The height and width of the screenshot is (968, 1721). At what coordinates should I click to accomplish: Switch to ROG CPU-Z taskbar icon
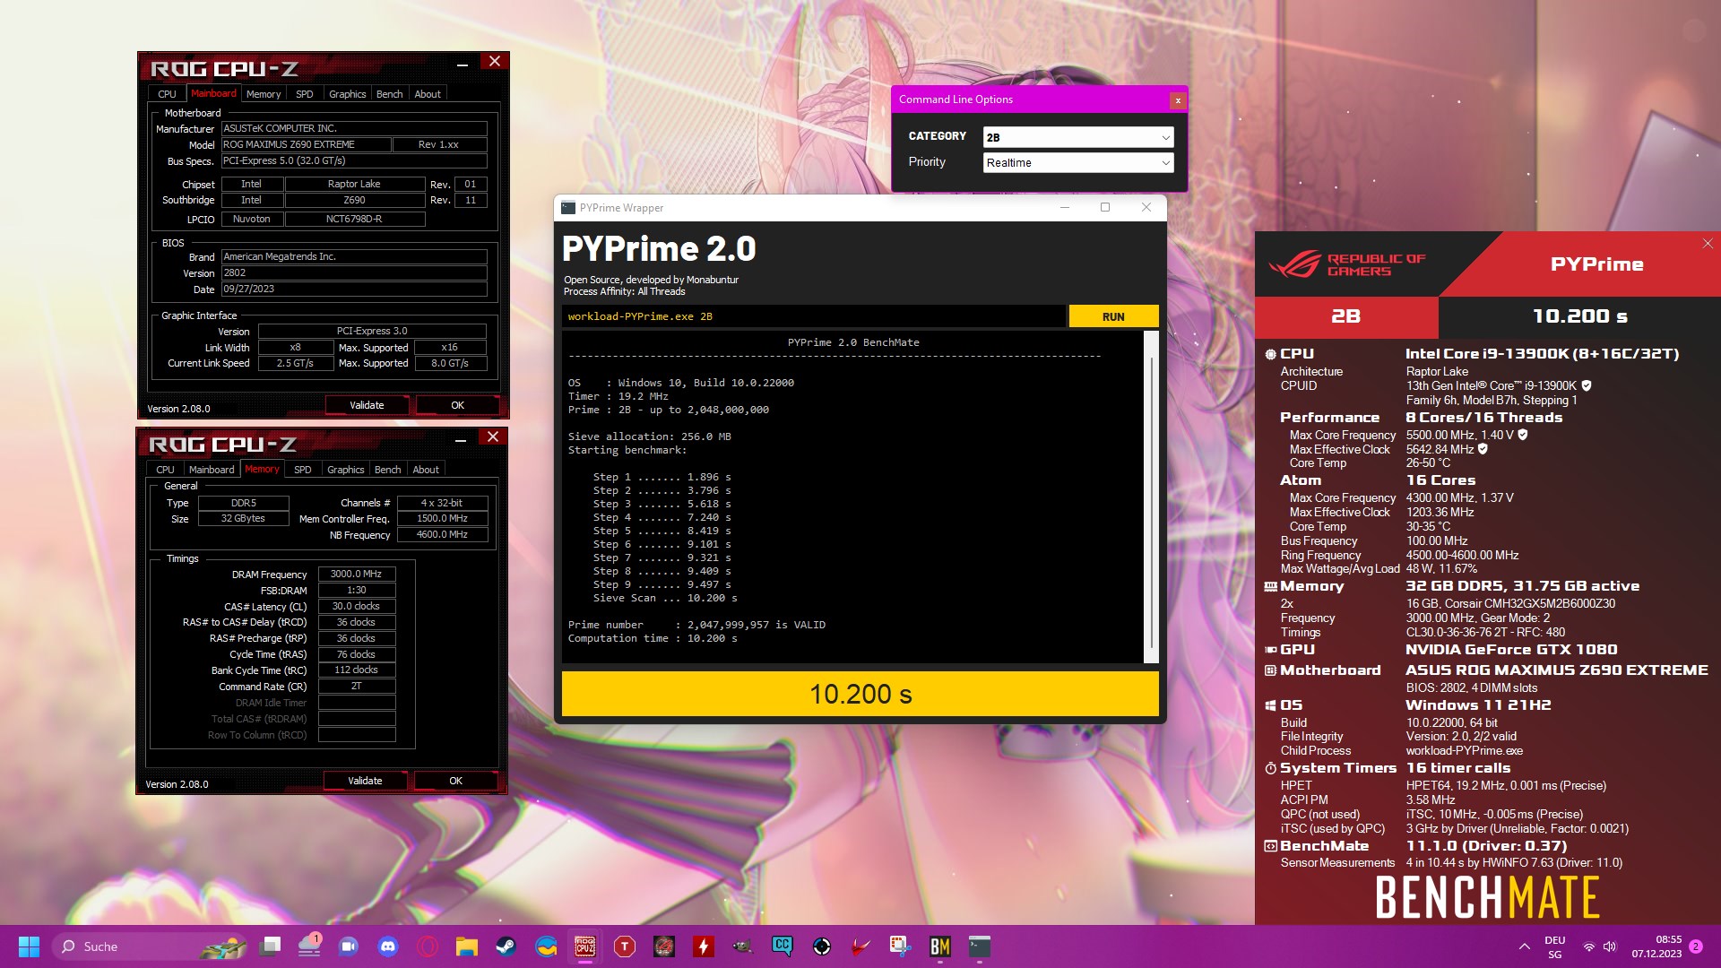pyautogui.click(x=585, y=946)
